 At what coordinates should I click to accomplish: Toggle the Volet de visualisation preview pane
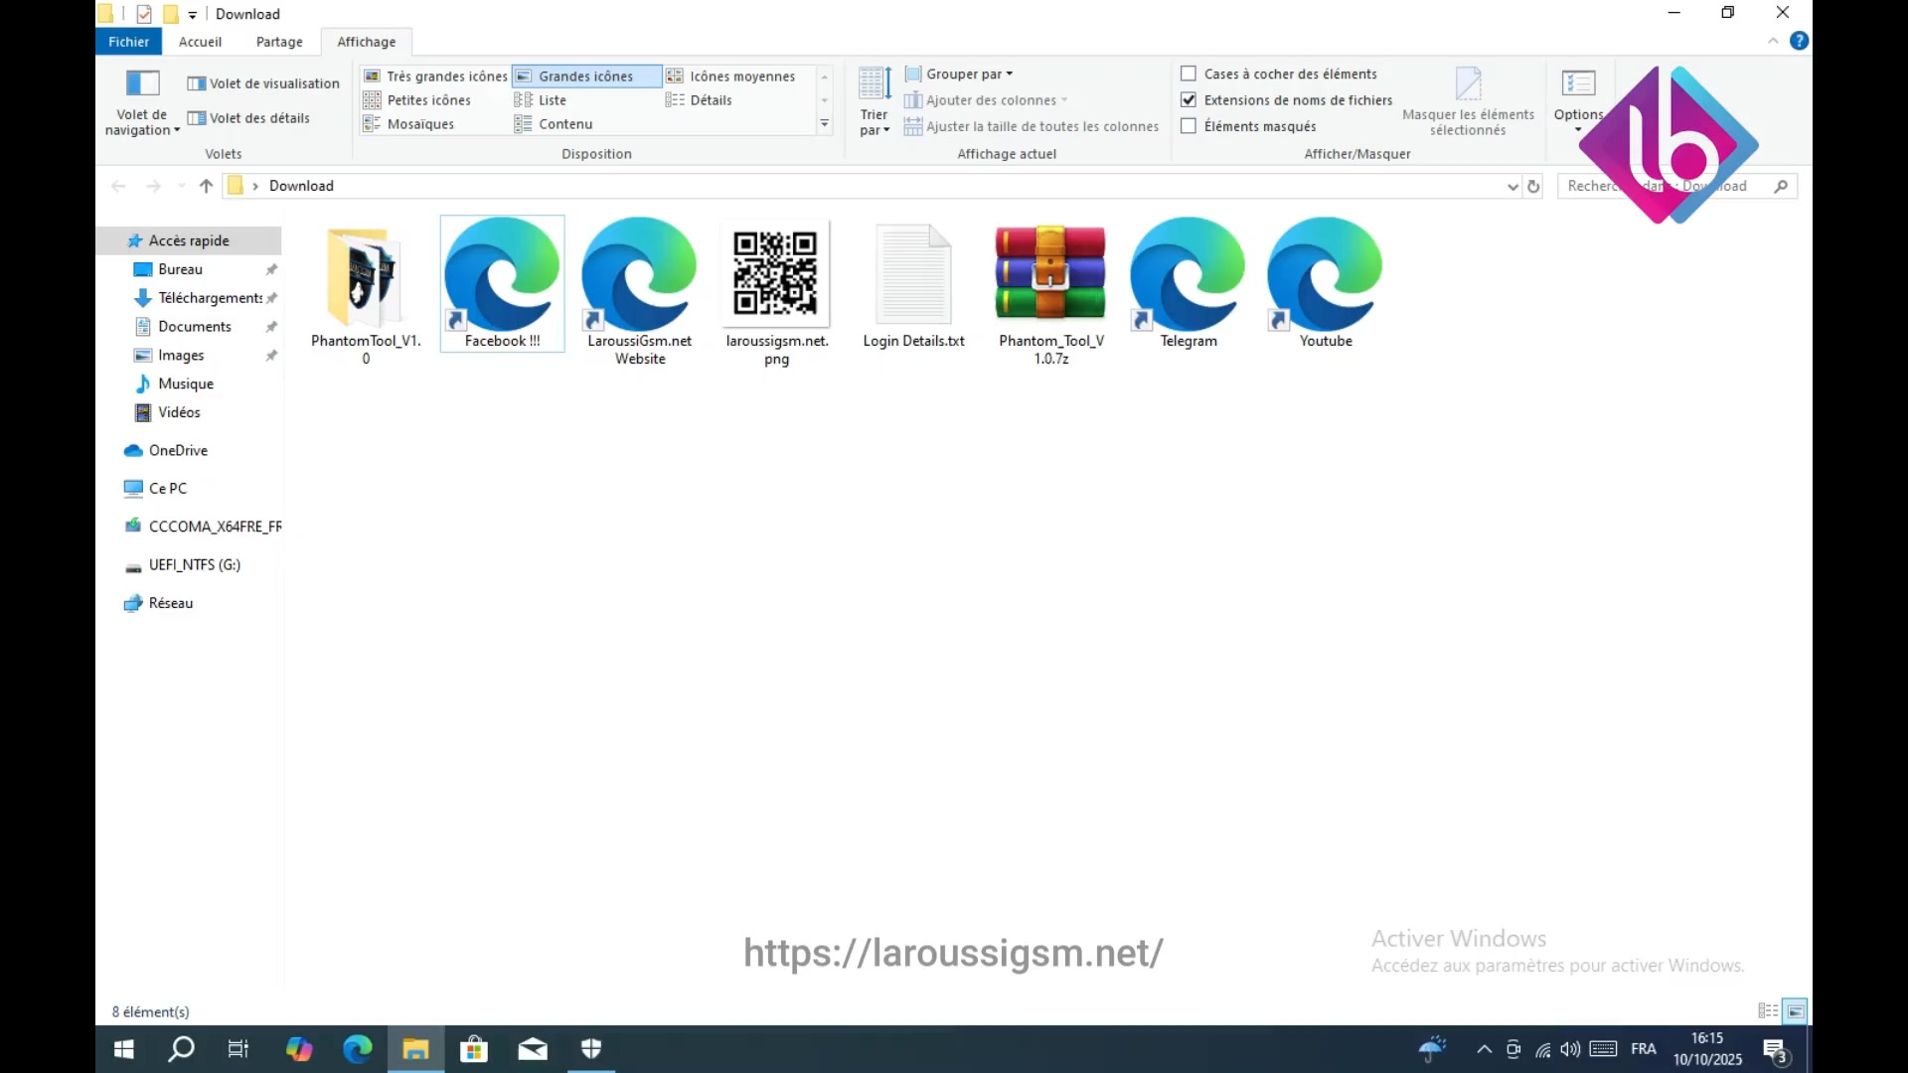[263, 83]
